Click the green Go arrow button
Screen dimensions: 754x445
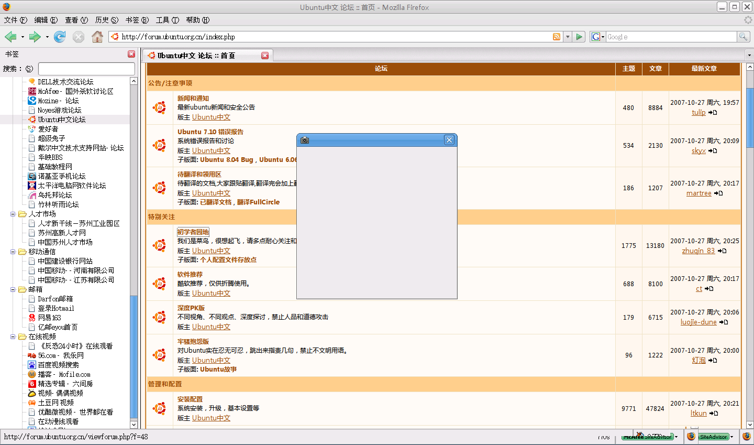(579, 37)
